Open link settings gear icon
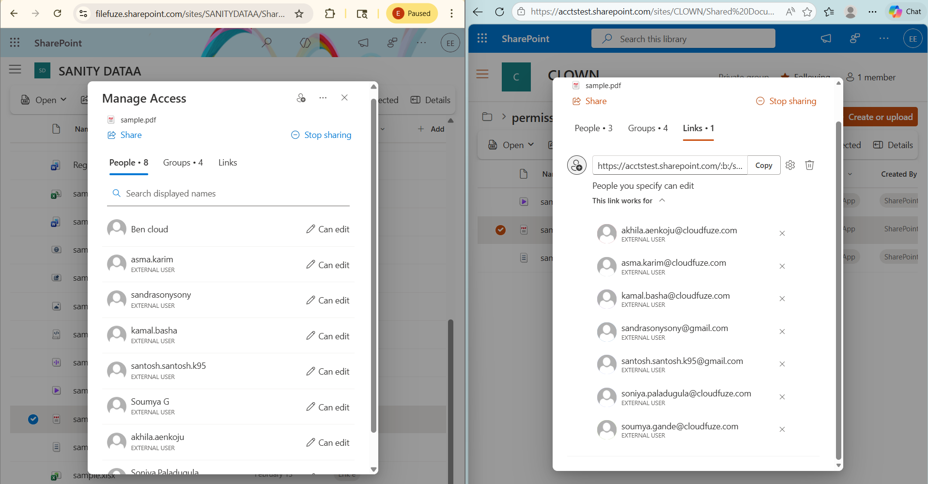This screenshot has width=928, height=484. 790,165
